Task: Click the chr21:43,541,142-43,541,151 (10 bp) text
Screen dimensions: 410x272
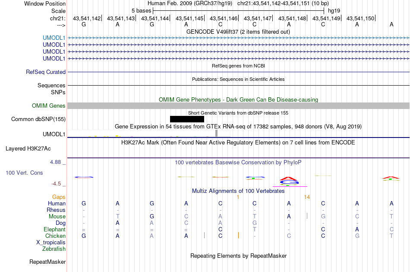Action: [x=283, y=3]
